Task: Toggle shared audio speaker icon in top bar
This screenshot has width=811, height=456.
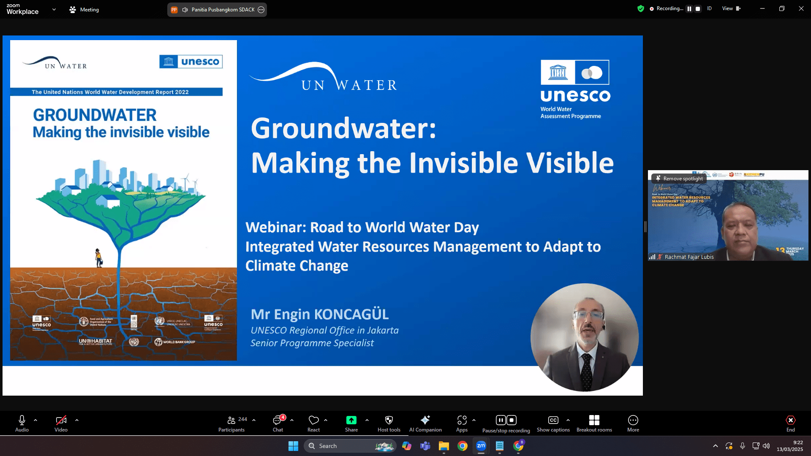Action: click(x=185, y=9)
